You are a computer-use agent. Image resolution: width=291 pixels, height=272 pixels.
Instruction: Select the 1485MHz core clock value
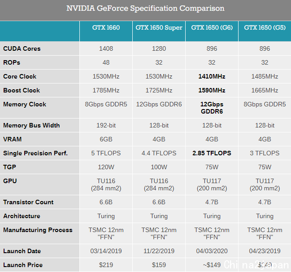[x=265, y=76]
